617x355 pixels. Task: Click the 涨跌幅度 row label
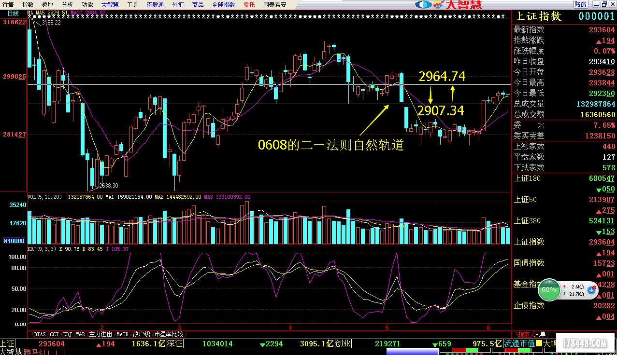[x=529, y=51]
